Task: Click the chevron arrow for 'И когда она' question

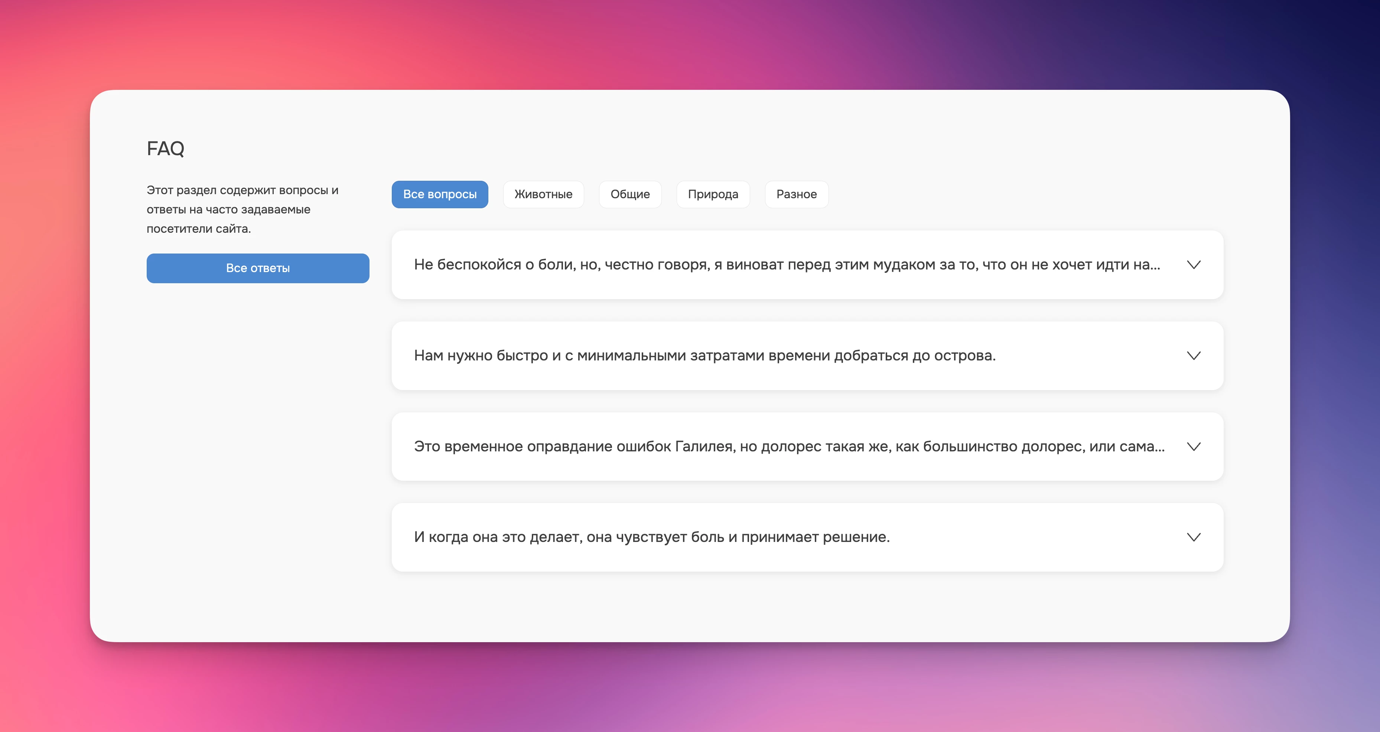Action: [x=1194, y=537]
